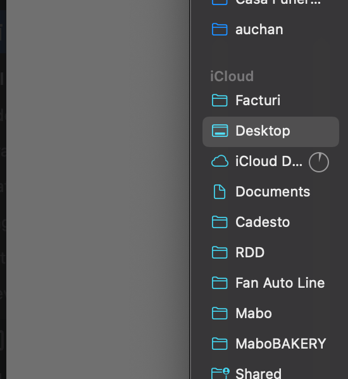Viewport: 348px width, 379px height.
Task: Open the auchan folder icon
Action: tap(220, 30)
